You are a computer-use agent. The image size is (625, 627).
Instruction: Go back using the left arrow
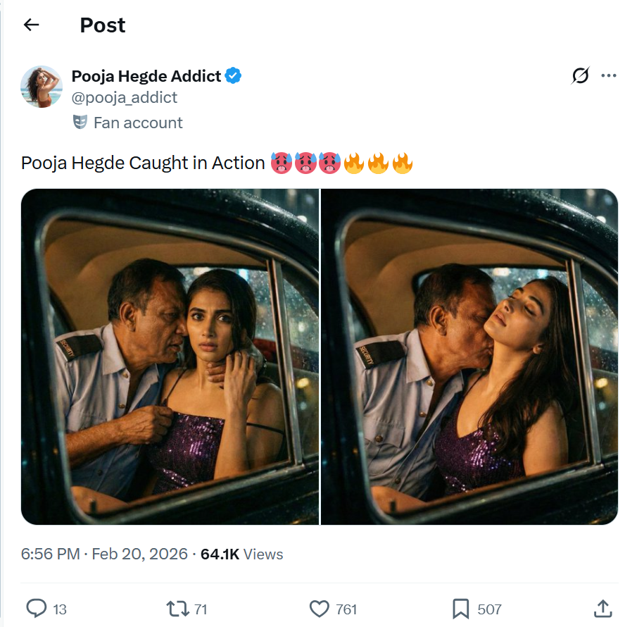[31, 25]
